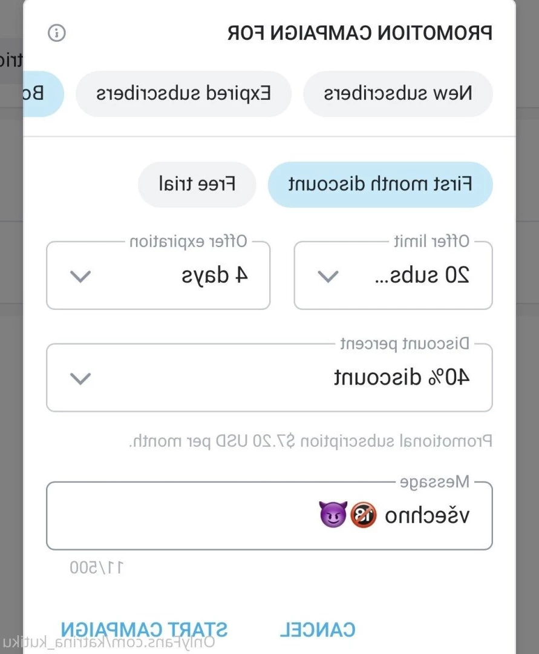Open the 20 subs Offer limit dropdown
The width and height of the screenshot is (539, 654).
click(x=393, y=276)
